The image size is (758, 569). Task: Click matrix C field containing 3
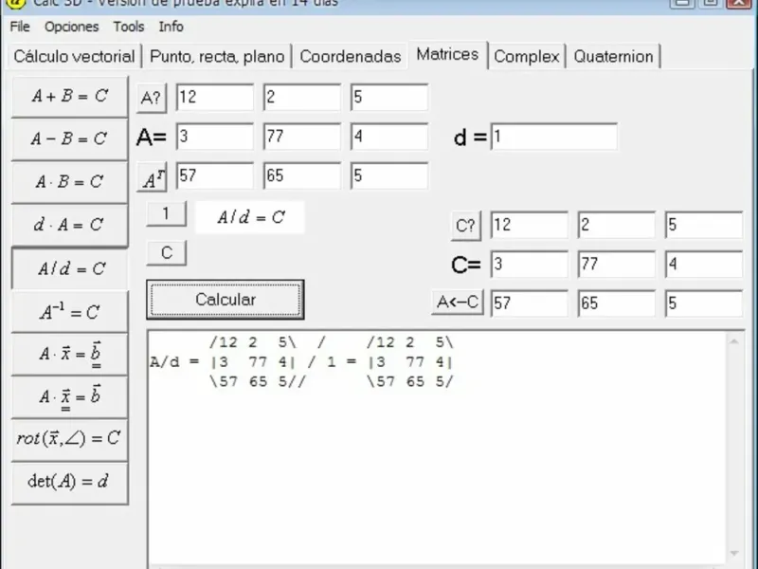pyautogui.click(x=530, y=265)
